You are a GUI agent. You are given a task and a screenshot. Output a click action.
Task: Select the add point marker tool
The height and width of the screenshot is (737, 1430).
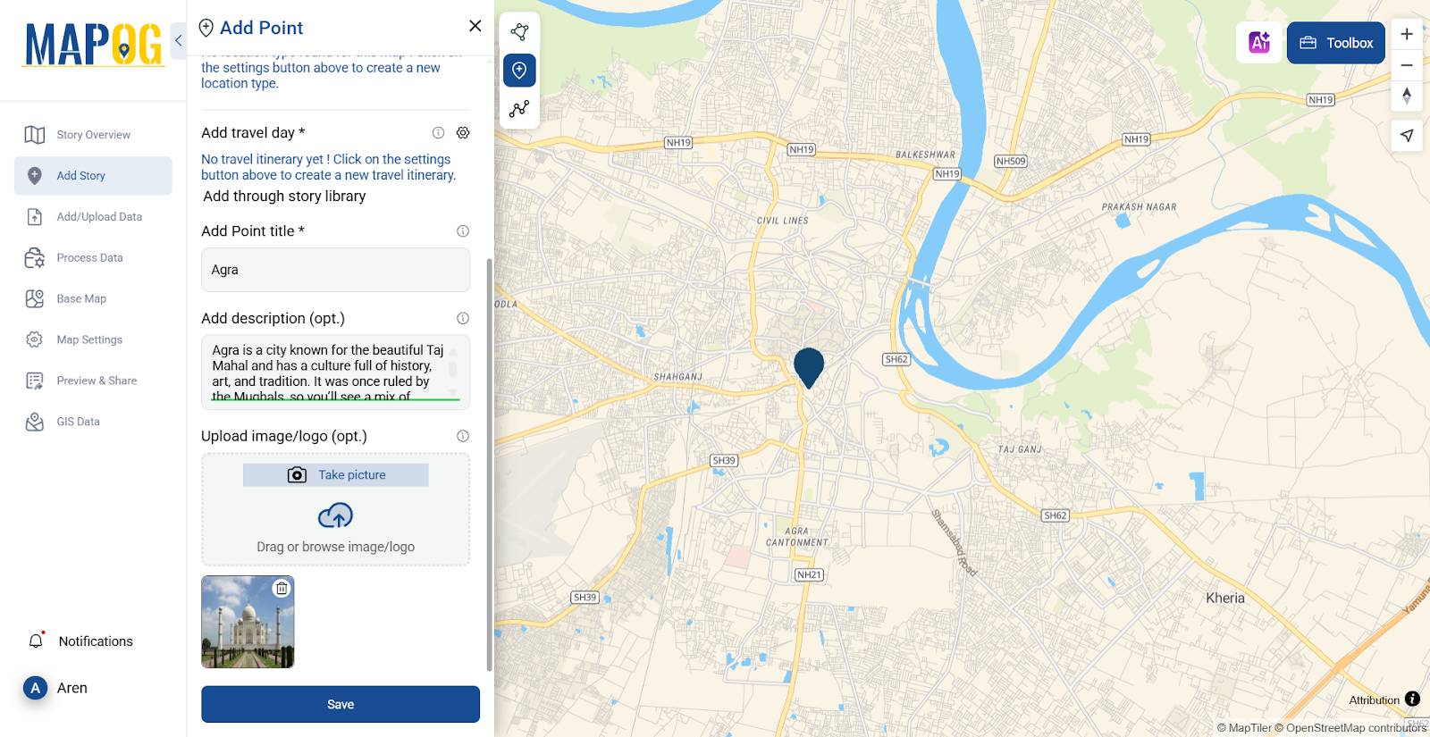coord(519,71)
